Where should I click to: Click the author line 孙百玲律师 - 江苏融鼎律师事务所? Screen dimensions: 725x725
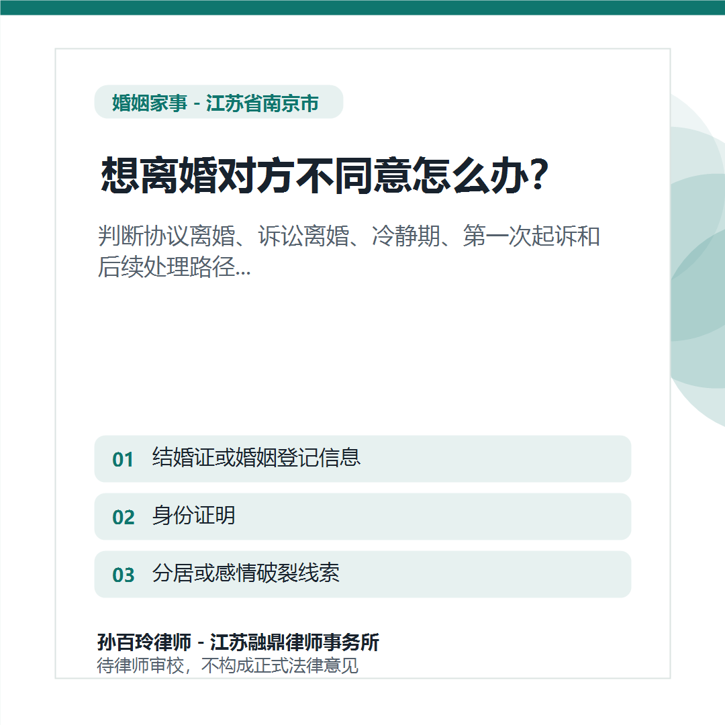[238, 642]
